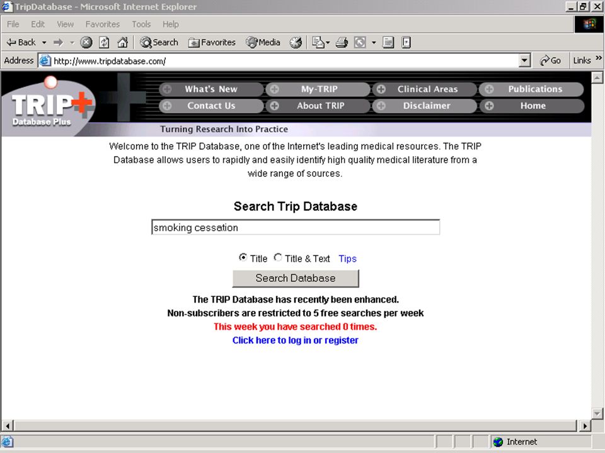Click the horizontal scrollbar left arrow
605x453 pixels.
(x=8, y=426)
